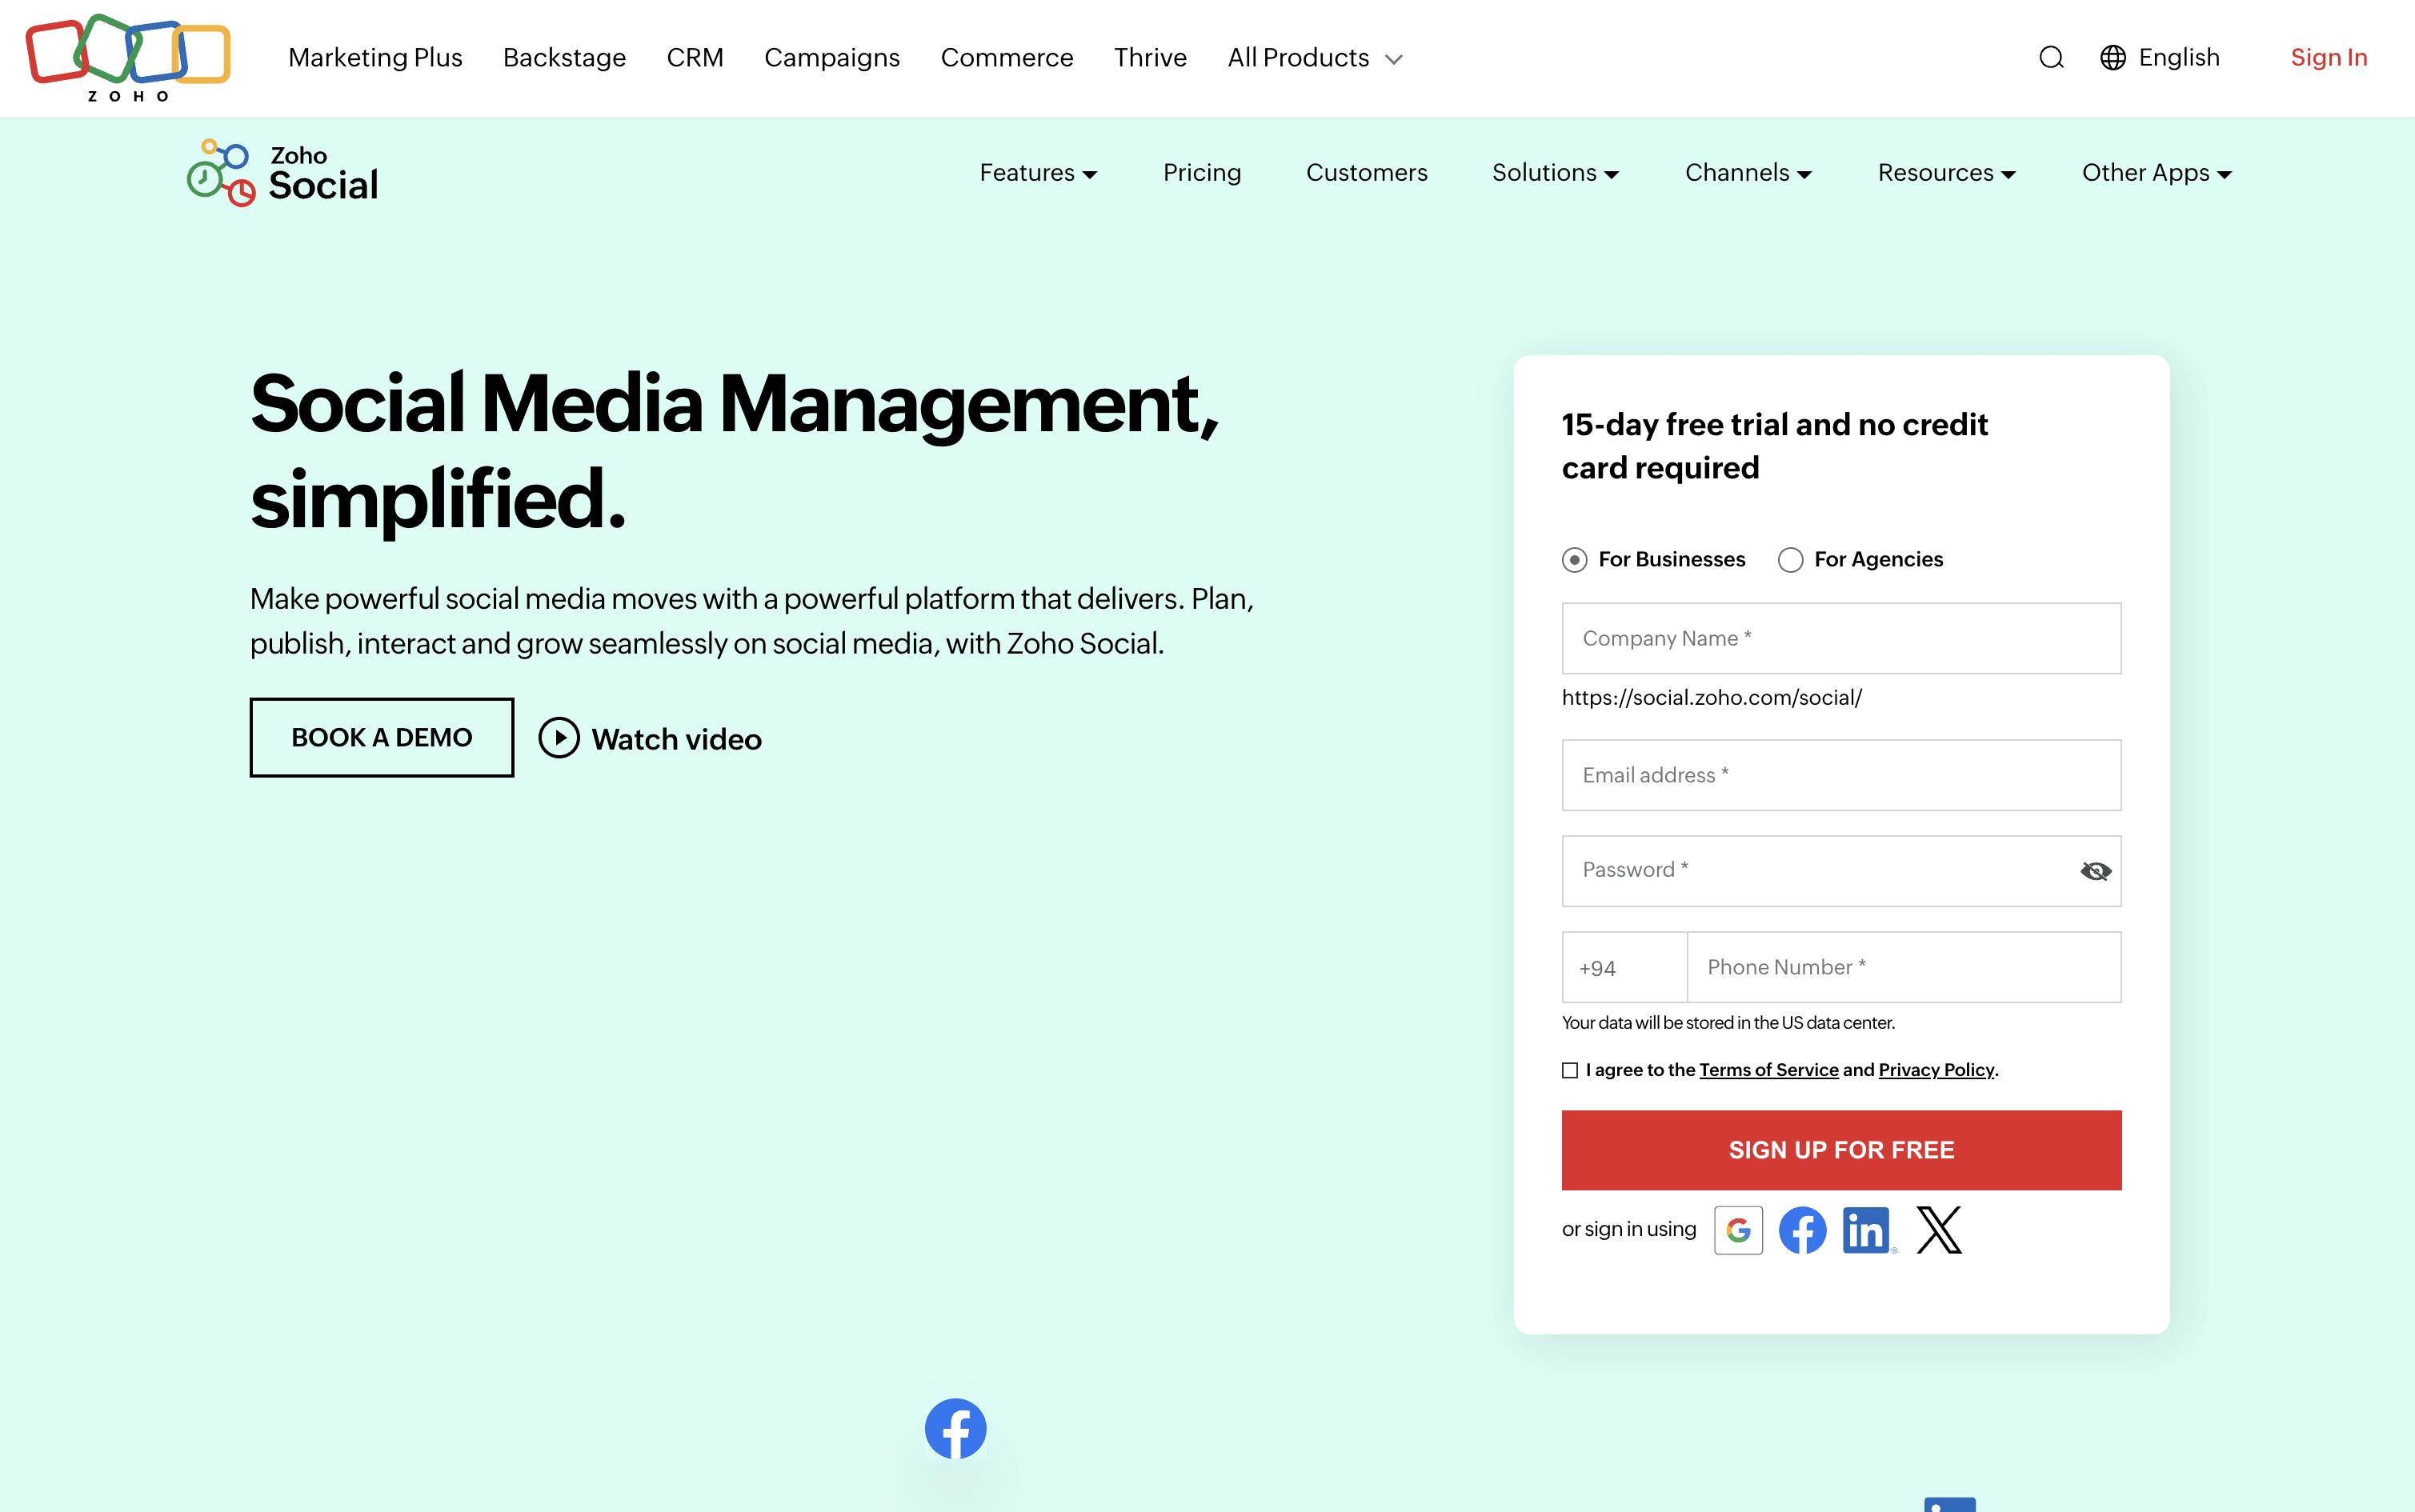Expand the All Products dropdown
Image resolution: width=2415 pixels, height=1512 pixels.
pos(1314,58)
